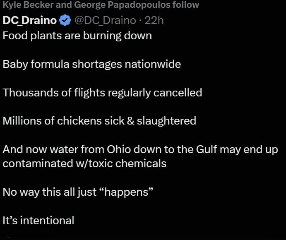
Task: Click the word "follow" in the header
Action: pyautogui.click(x=187, y=5)
